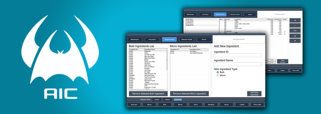Open Maintenance tab in the back window

[190, 14]
